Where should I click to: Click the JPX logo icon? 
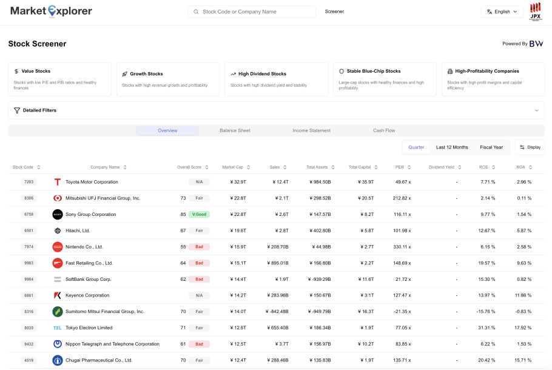(x=536, y=12)
